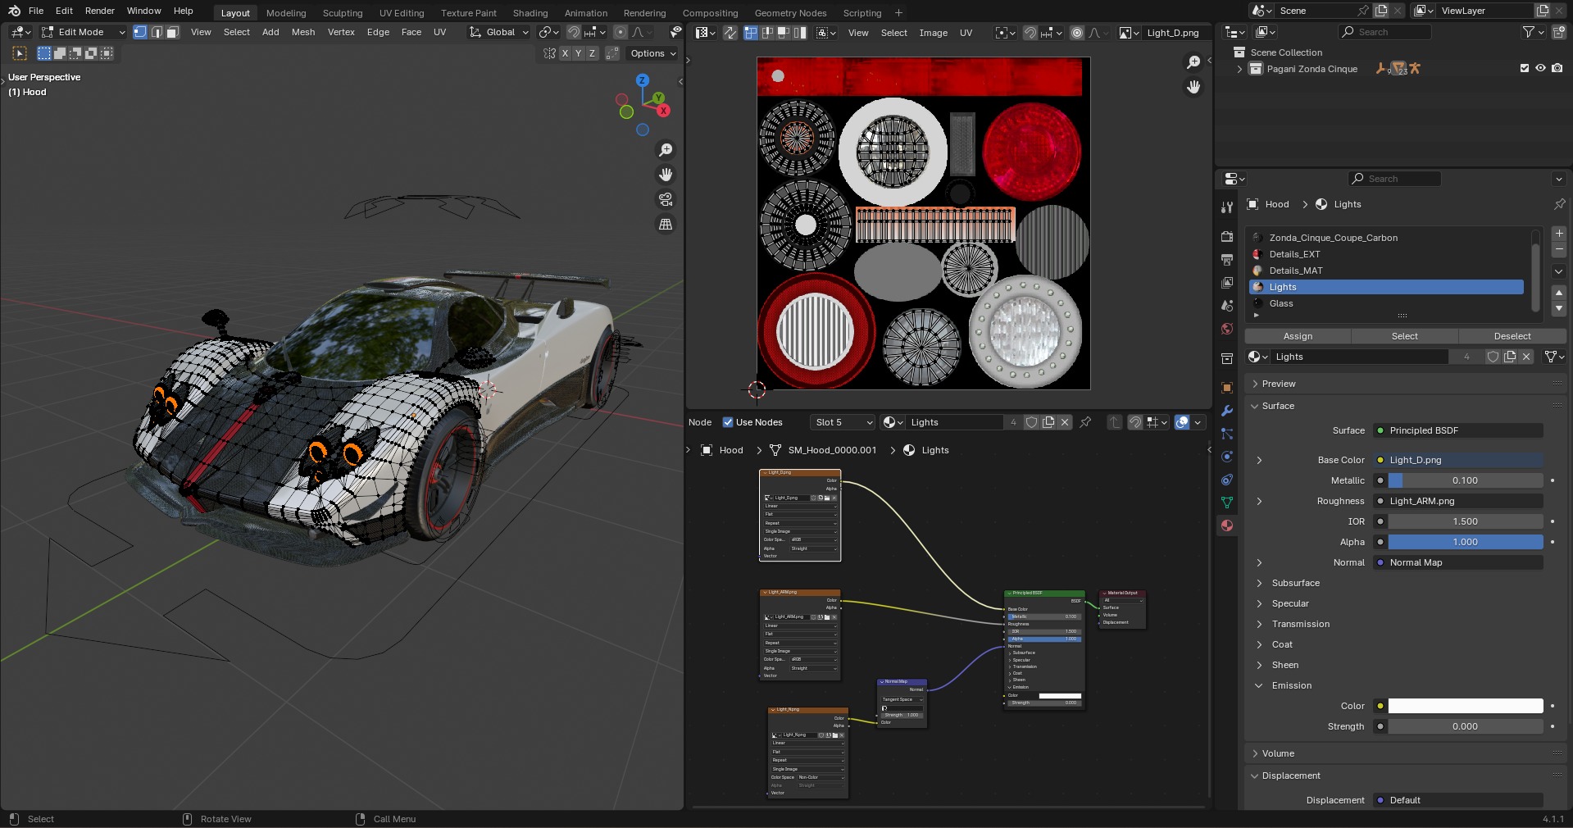This screenshot has height=828, width=1573.
Task: Open the Edit Mode dropdown
Action: pyautogui.click(x=83, y=32)
